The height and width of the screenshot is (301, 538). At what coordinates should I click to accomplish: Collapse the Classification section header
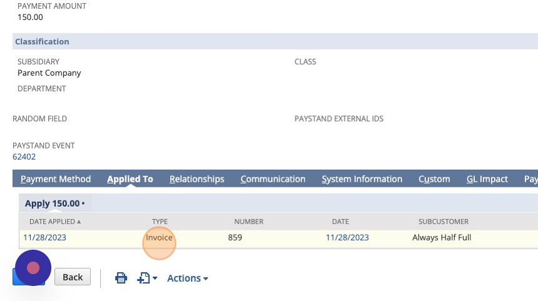42,41
